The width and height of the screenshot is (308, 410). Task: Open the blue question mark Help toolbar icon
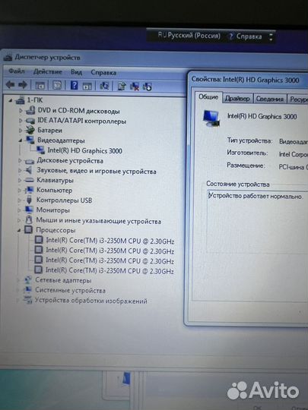click(x=74, y=85)
